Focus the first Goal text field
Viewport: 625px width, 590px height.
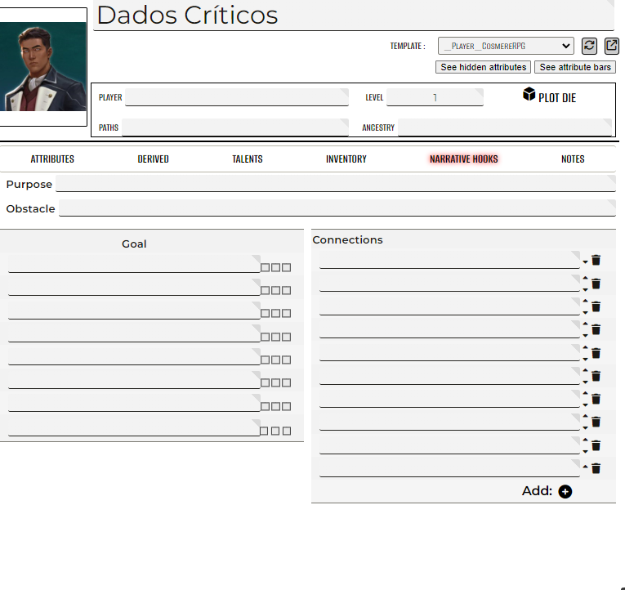click(134, 264)
